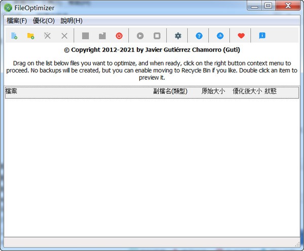This screenshot has height=251, width=304.
Task: Stop optimization with the stop icon
Action: click(x=157, y=36)
